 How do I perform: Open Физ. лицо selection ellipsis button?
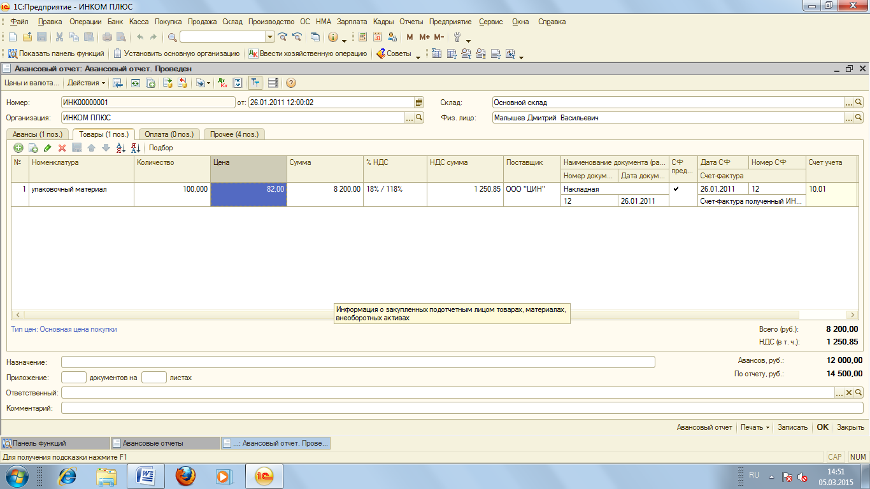tap(849, 117)
